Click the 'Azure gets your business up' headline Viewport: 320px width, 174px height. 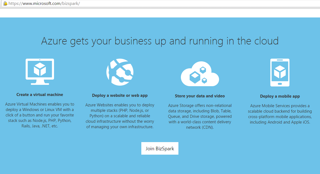[x=160, y=41]
